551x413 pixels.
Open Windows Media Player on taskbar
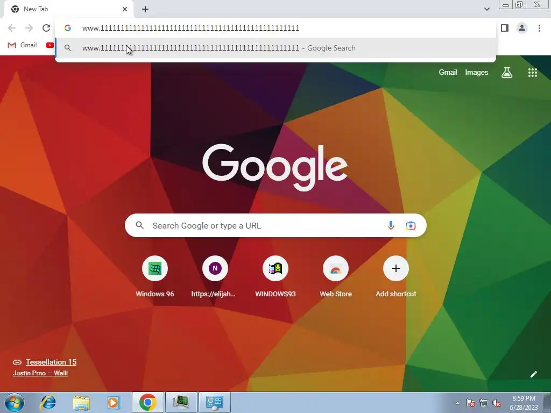click(x=114, y=402)
